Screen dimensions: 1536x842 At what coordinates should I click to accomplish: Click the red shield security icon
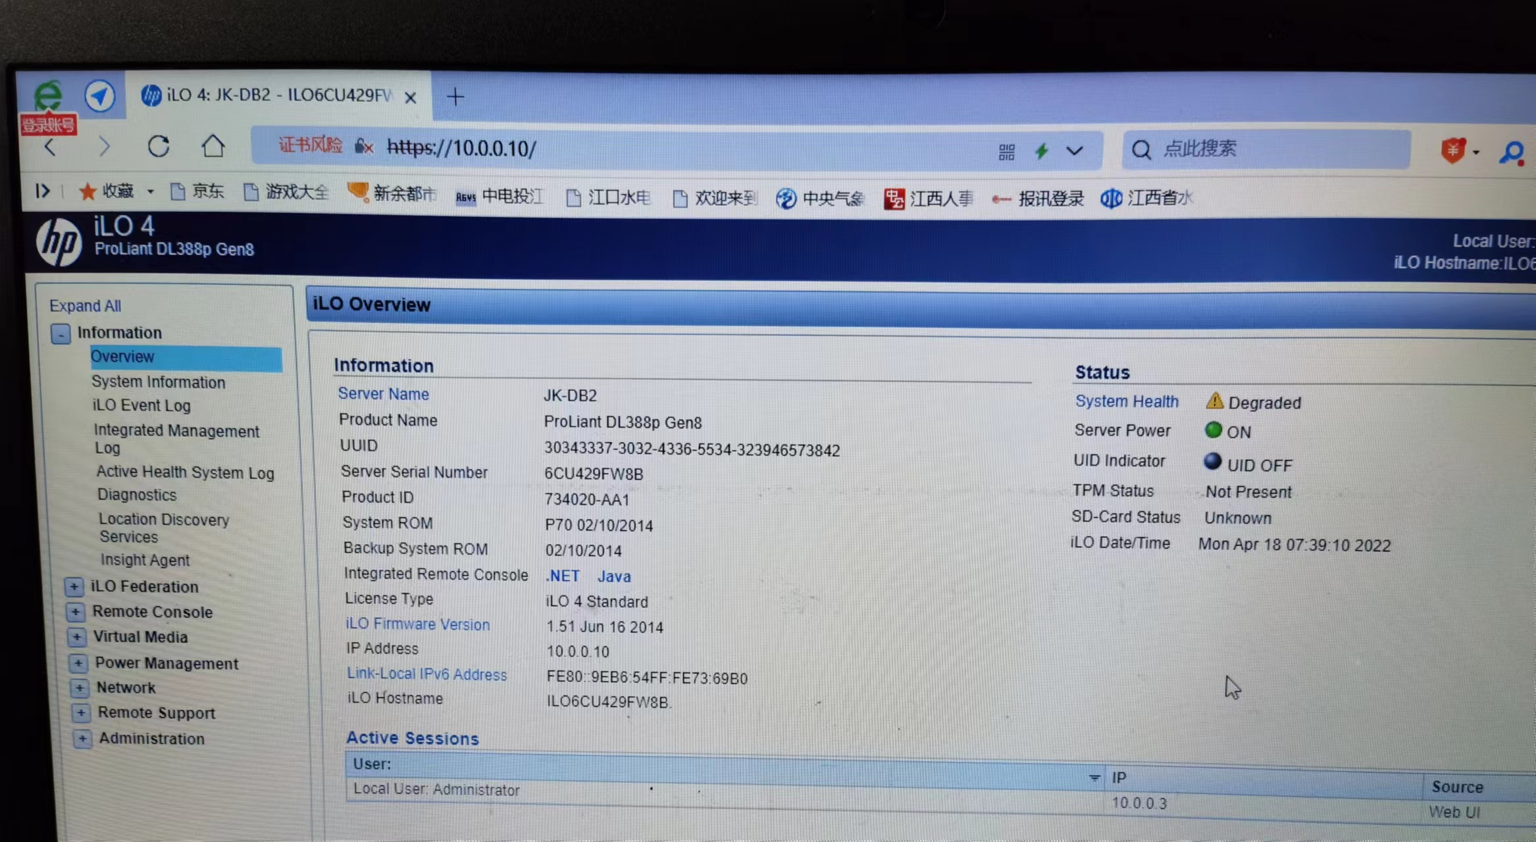click(x=1452, y=151)
